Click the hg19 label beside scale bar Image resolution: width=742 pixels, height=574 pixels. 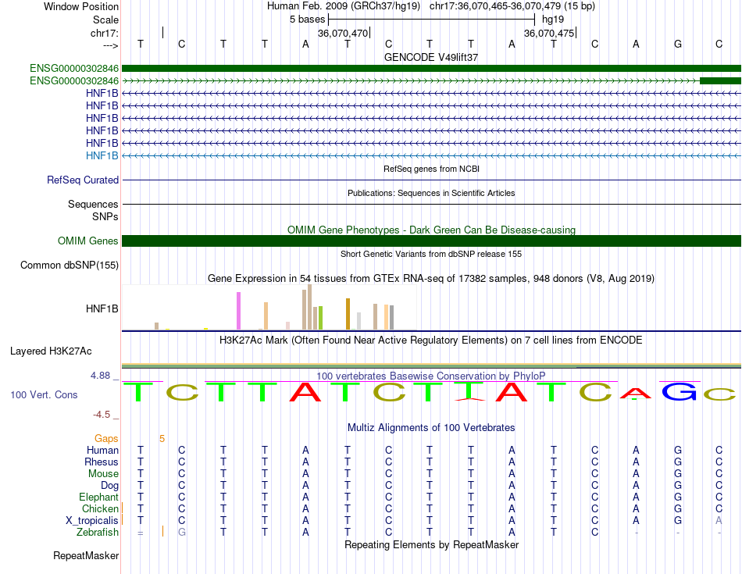click(553, 20)
